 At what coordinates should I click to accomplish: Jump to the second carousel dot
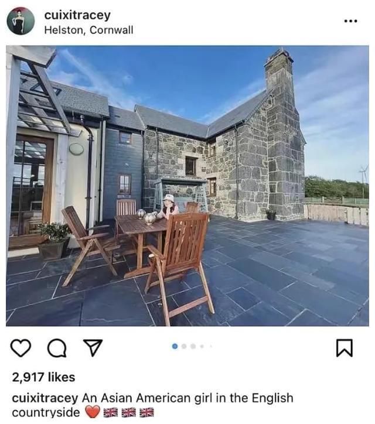[184, 346]
